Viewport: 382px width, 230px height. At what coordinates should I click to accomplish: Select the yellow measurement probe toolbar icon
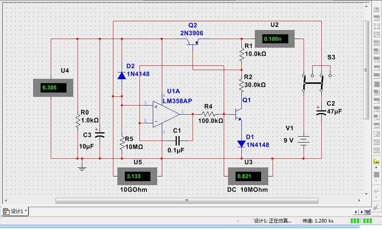(376, 162)
